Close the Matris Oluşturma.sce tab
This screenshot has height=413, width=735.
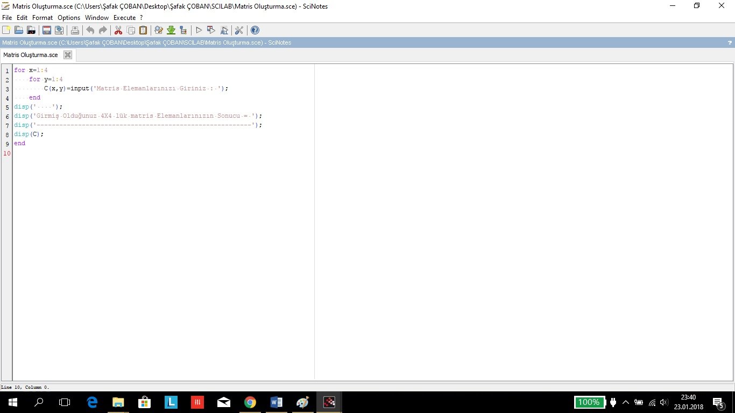click(x=68, y=55)
